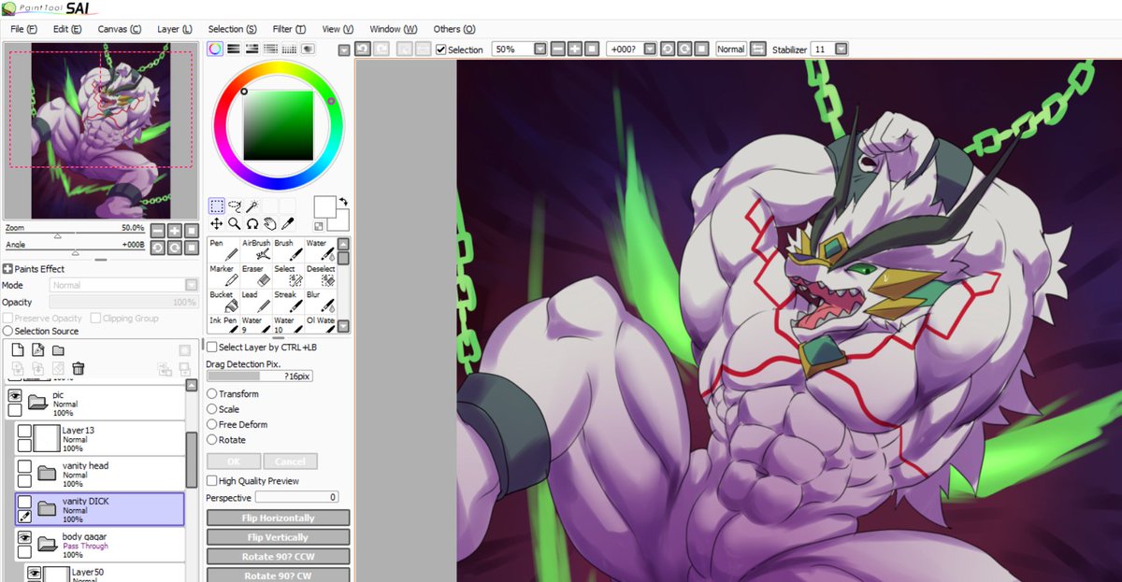This screenshot has height=582, width=1122.
Task: Open the Canvas menu
Action: [120, 29]
